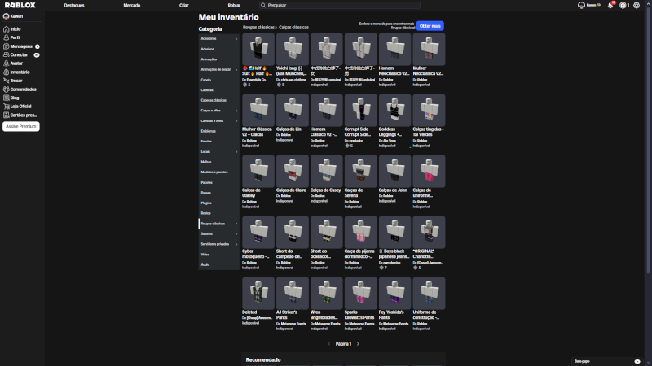
Task: Click the Obter mais button
Action: [x=430, y=26]
